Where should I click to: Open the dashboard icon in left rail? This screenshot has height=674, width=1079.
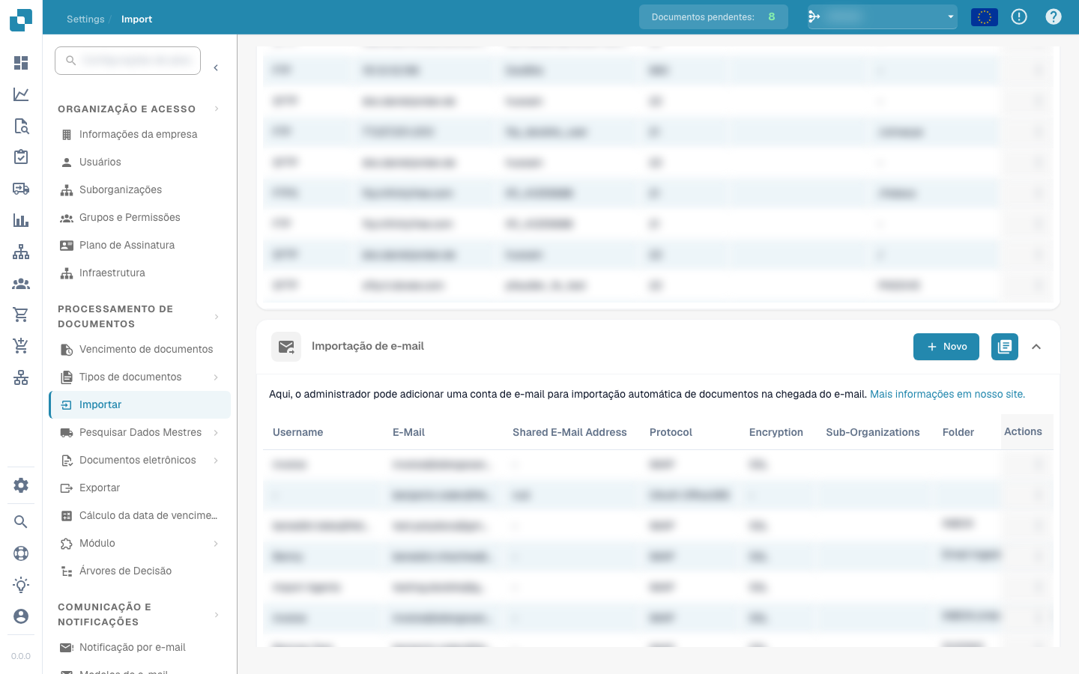coord(21,63)
